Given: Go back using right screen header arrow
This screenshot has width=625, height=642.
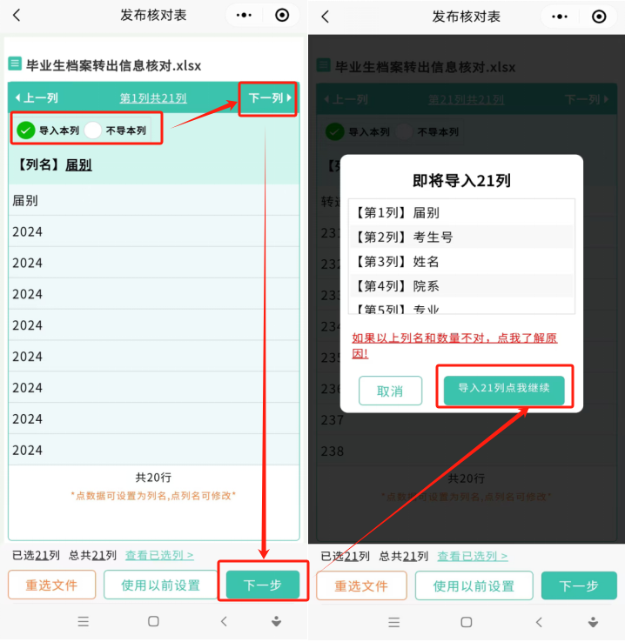Looking at the screenshot, I should [326, 17].
